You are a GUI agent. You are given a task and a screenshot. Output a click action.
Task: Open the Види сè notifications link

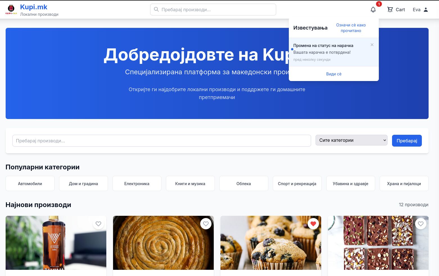[334, 74]
